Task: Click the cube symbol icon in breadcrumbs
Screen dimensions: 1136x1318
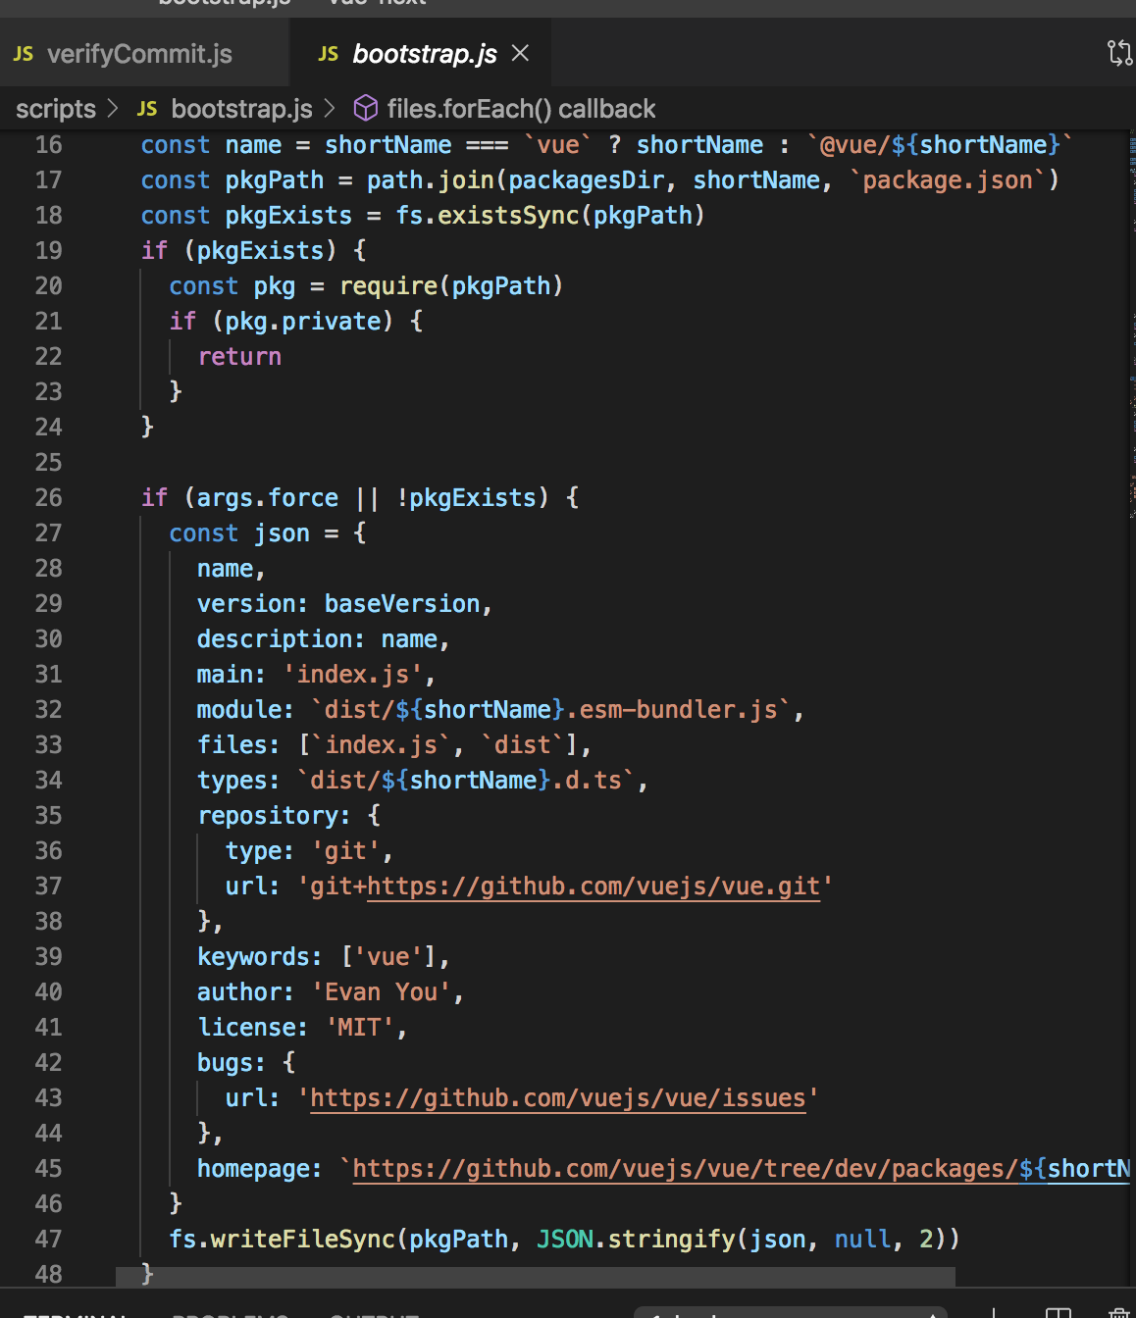Action: [x=365, y=108]
